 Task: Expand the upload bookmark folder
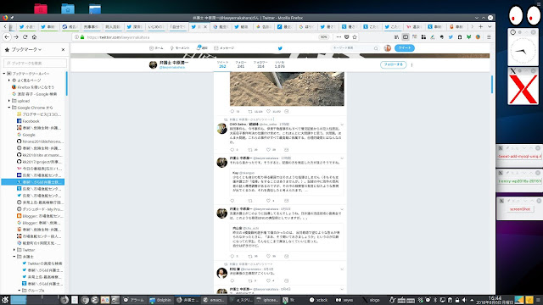9,101
